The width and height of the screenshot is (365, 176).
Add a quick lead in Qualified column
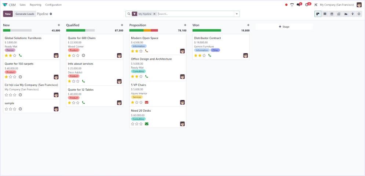[122, 25]
